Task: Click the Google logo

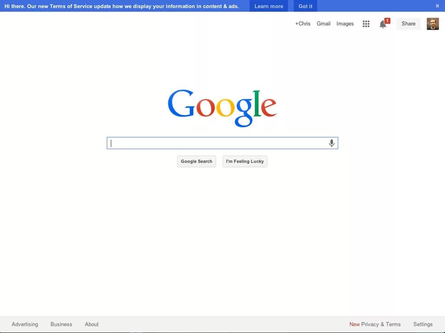Action: click(222, 108)
